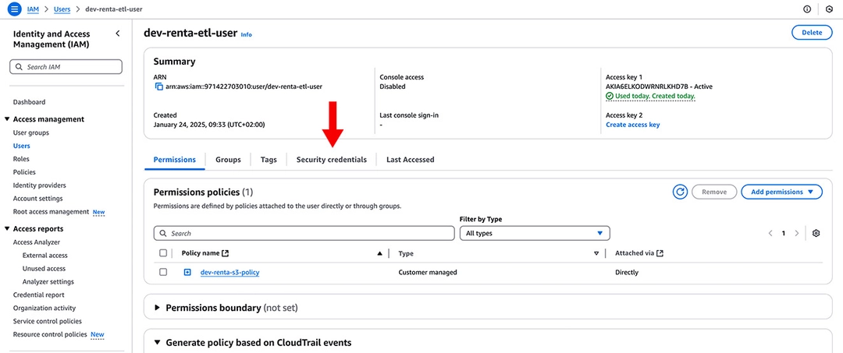Open Policies in the sidebar
The image size is (843, 353).
coord(24,172)
